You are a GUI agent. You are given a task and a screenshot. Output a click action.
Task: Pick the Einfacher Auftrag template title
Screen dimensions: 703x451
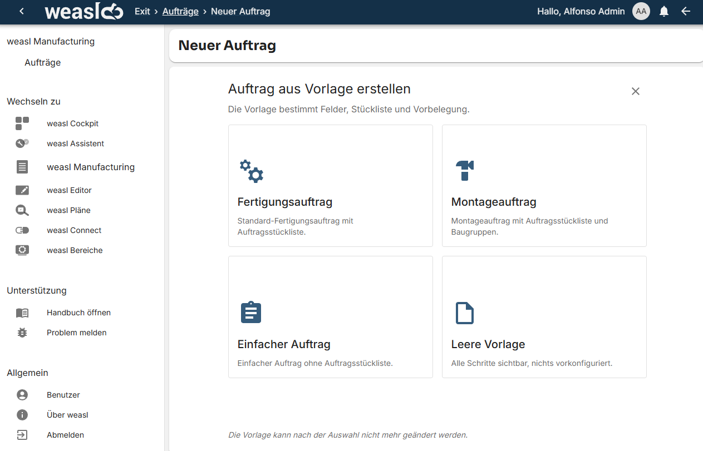[284, 344]
